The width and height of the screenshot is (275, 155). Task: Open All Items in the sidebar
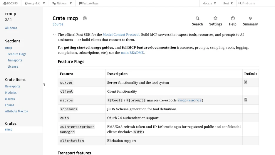(x=11, y=28)
